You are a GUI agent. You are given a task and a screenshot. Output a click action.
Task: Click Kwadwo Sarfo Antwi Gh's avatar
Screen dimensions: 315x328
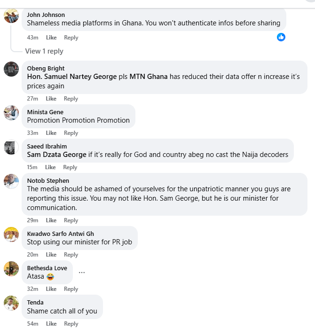point(11,234)
